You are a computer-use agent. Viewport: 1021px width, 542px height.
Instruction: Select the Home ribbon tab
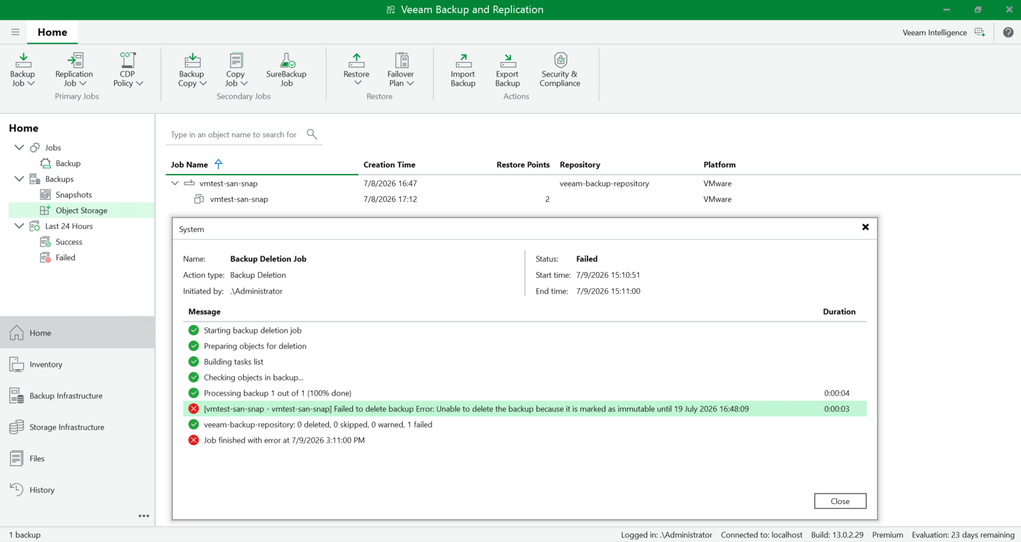click(52, 32)
